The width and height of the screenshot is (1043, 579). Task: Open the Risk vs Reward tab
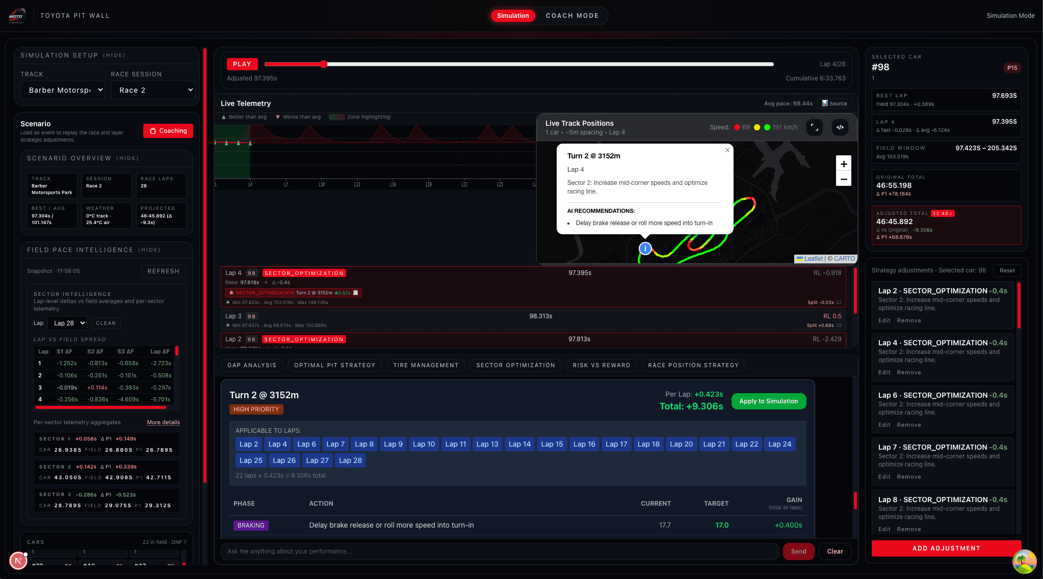point(602,365)
